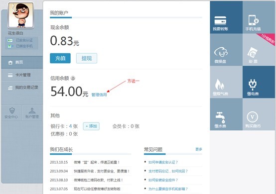Screen dimensions: 276x194
Task: Open 卡片管理 in the sidebar
Action: pos(22,75)
